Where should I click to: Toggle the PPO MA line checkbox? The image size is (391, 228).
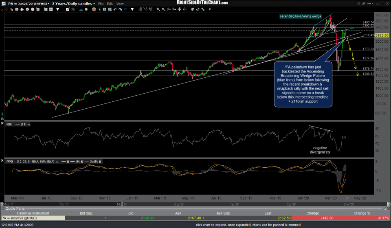coord(82,161)
